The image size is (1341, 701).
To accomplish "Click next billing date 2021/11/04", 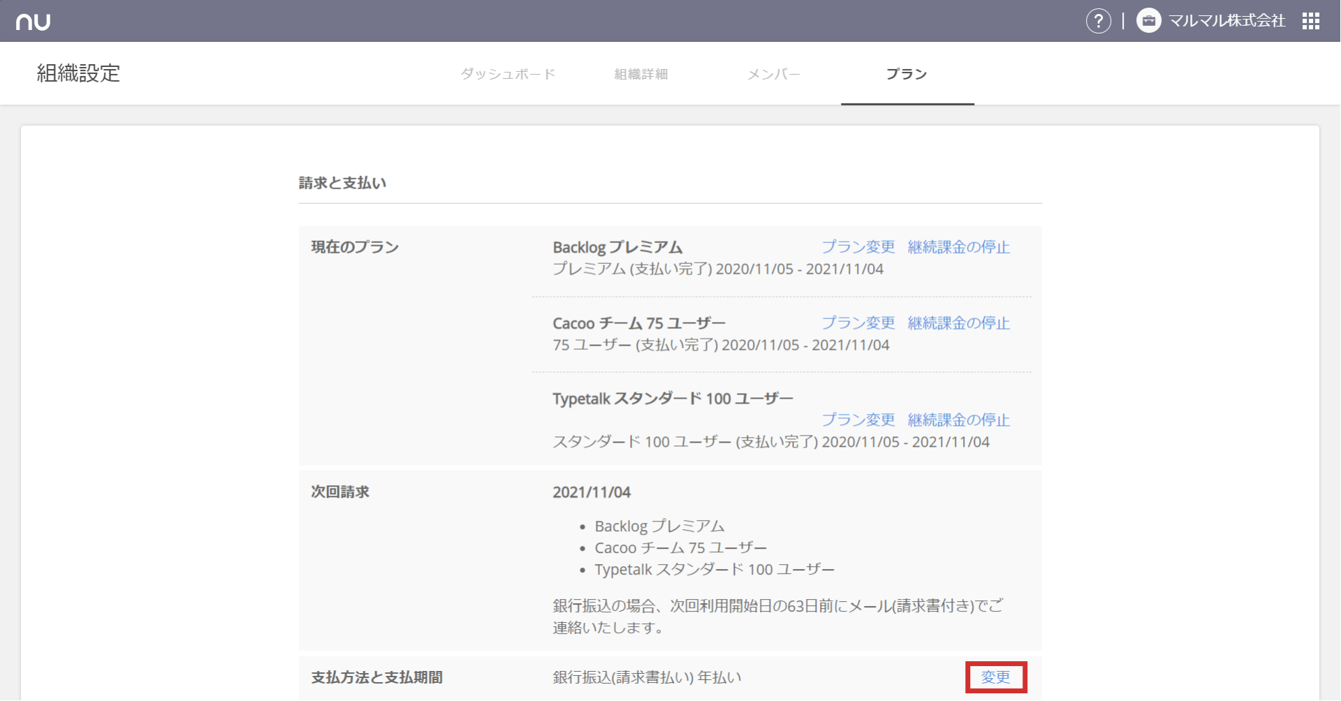I will point(592,492).
